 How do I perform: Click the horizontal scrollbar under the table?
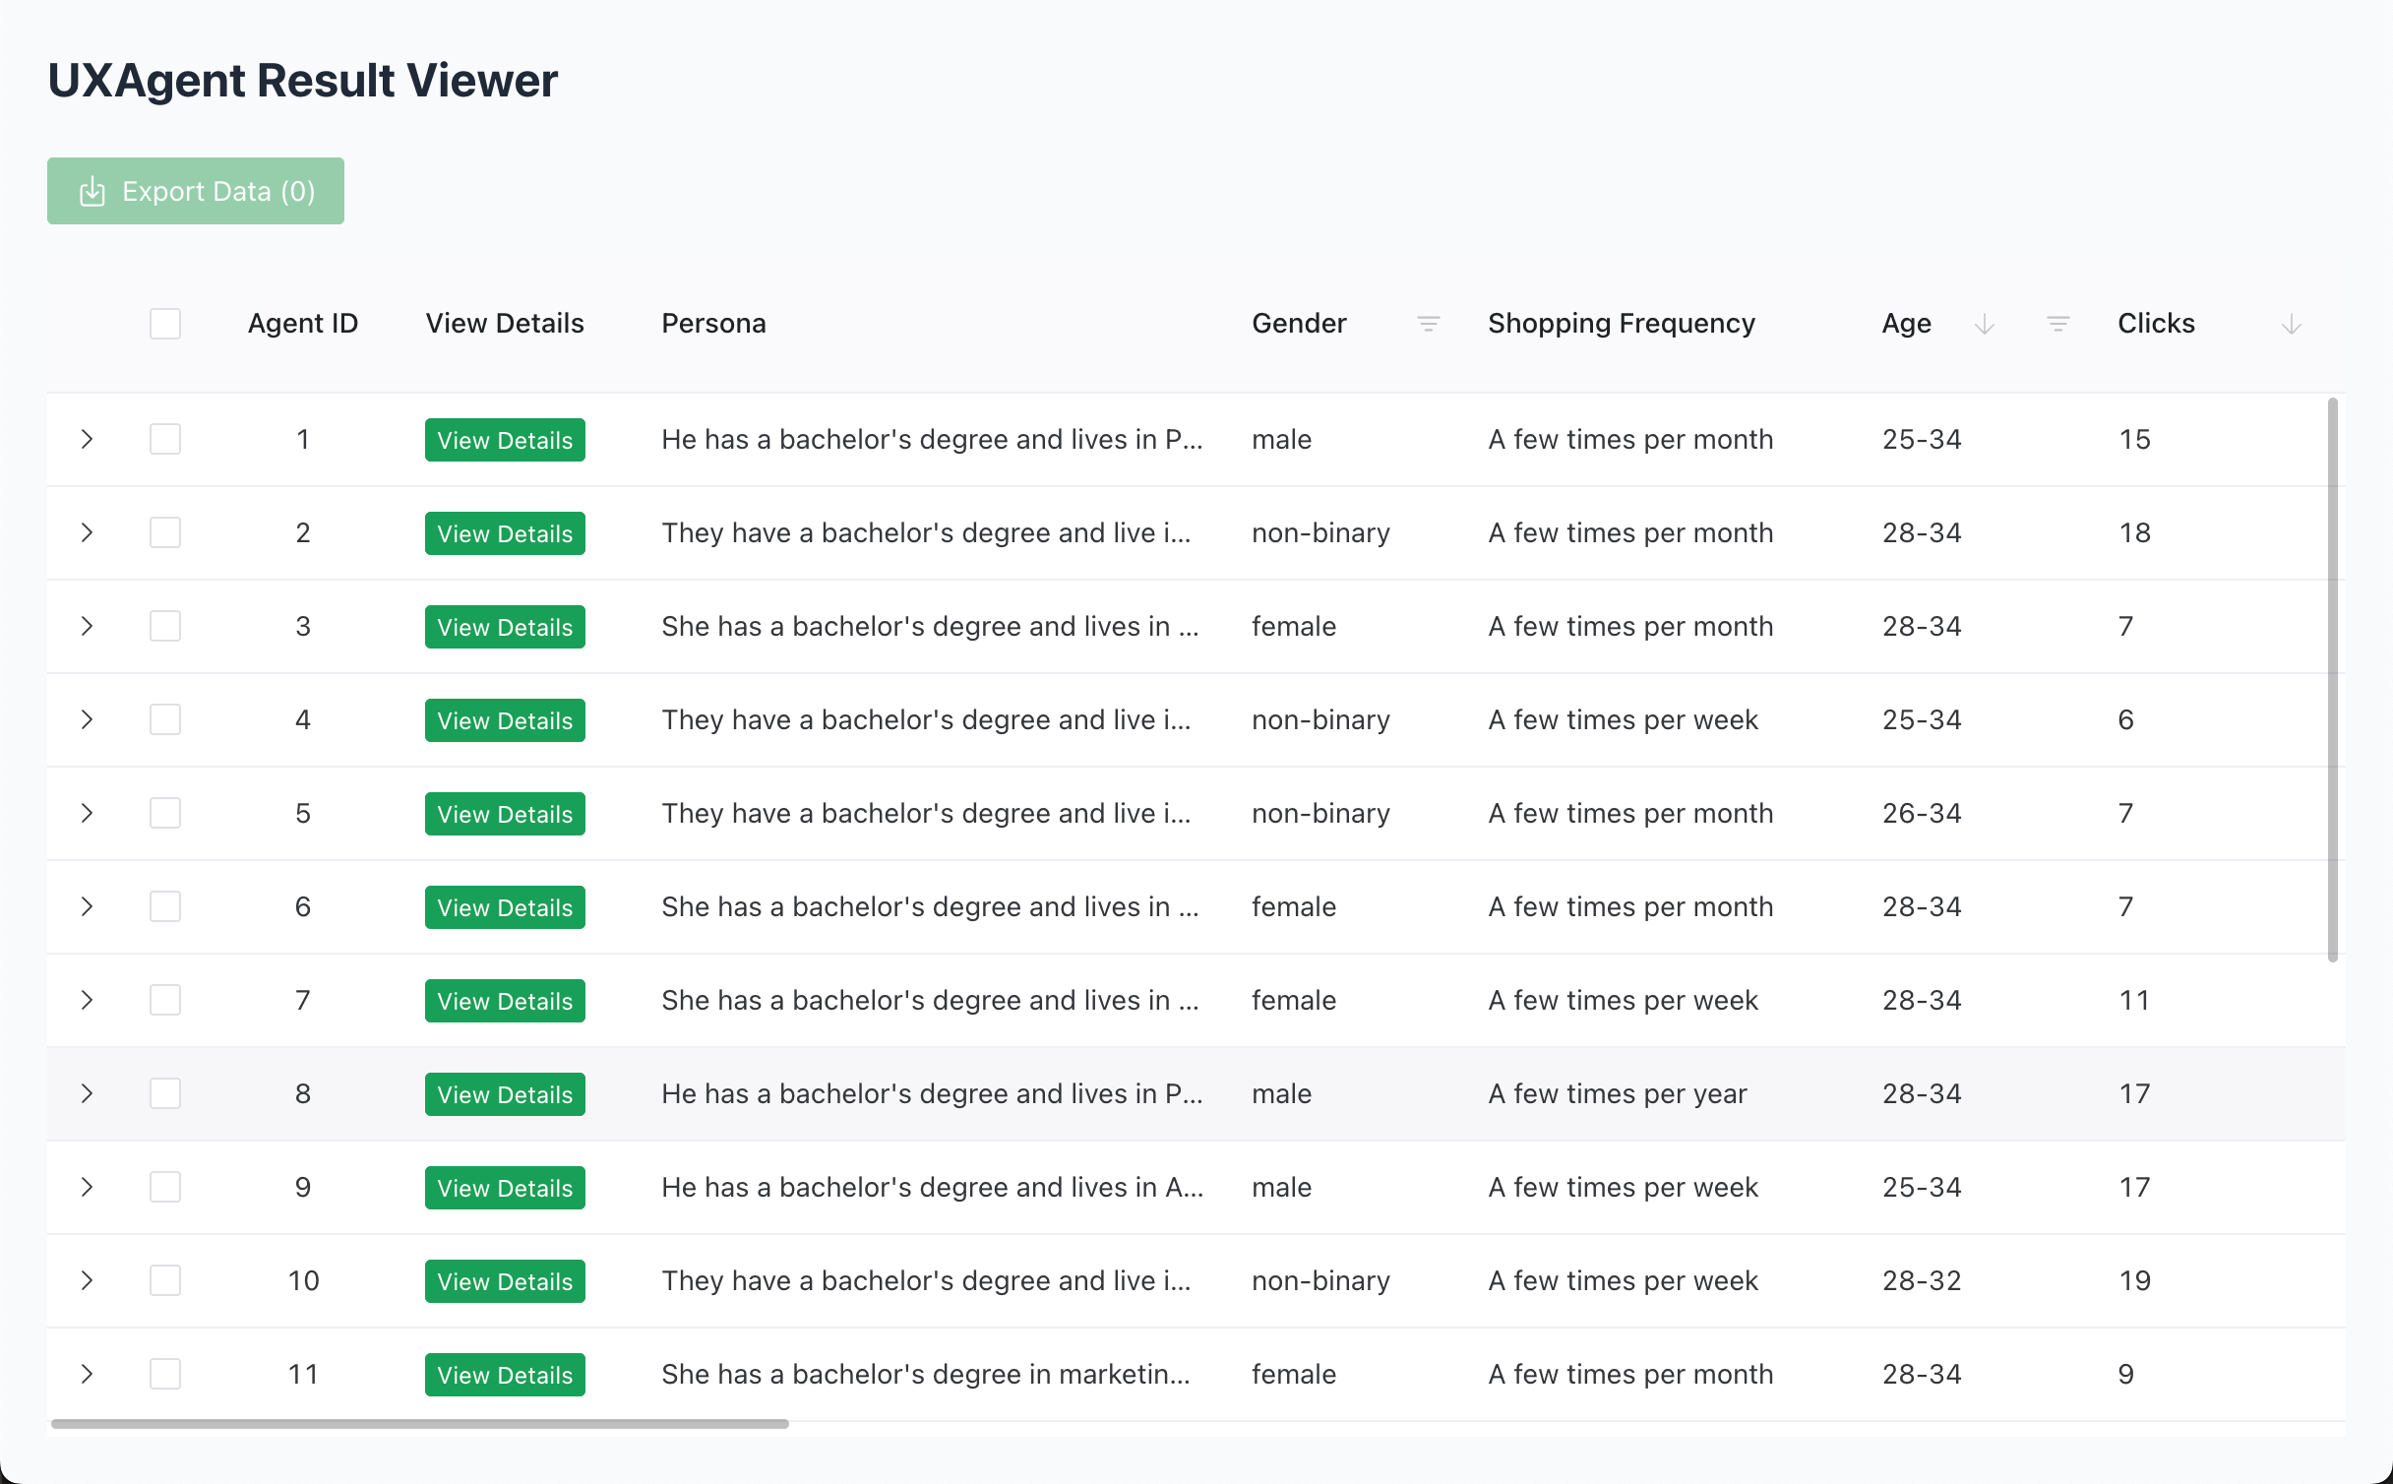click(420, 1423)
